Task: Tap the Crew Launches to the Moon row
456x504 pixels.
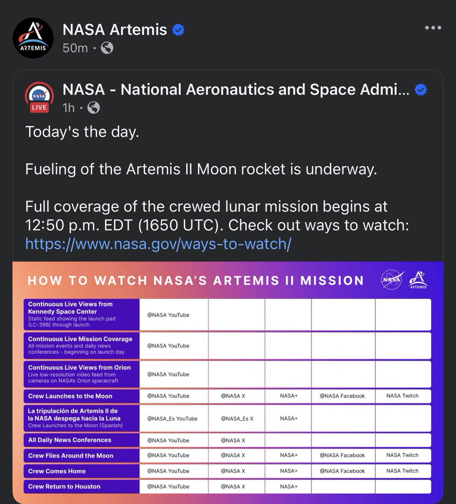Action: click(x=228, y=396)
